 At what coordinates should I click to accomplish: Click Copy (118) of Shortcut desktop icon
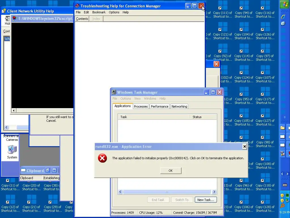pos(265,182)
